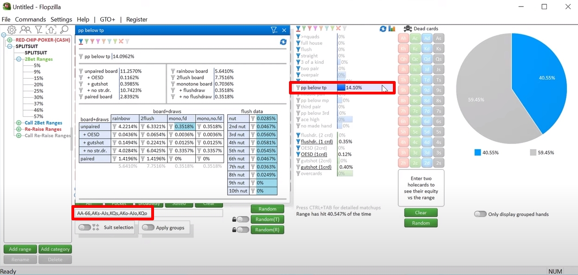
Task: Expand the Call 2Bet Ranges node
Action: [19, 123]
